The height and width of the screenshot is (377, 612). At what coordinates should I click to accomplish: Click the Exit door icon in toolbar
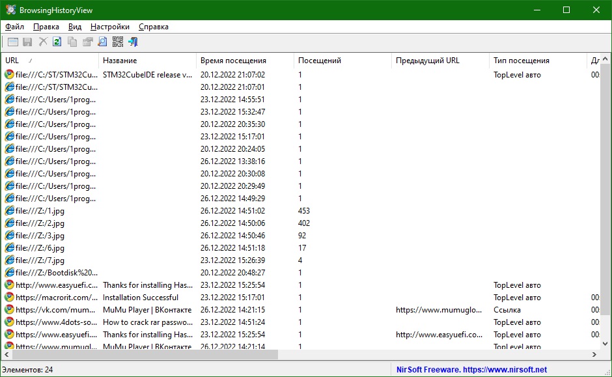click(133, 42)
